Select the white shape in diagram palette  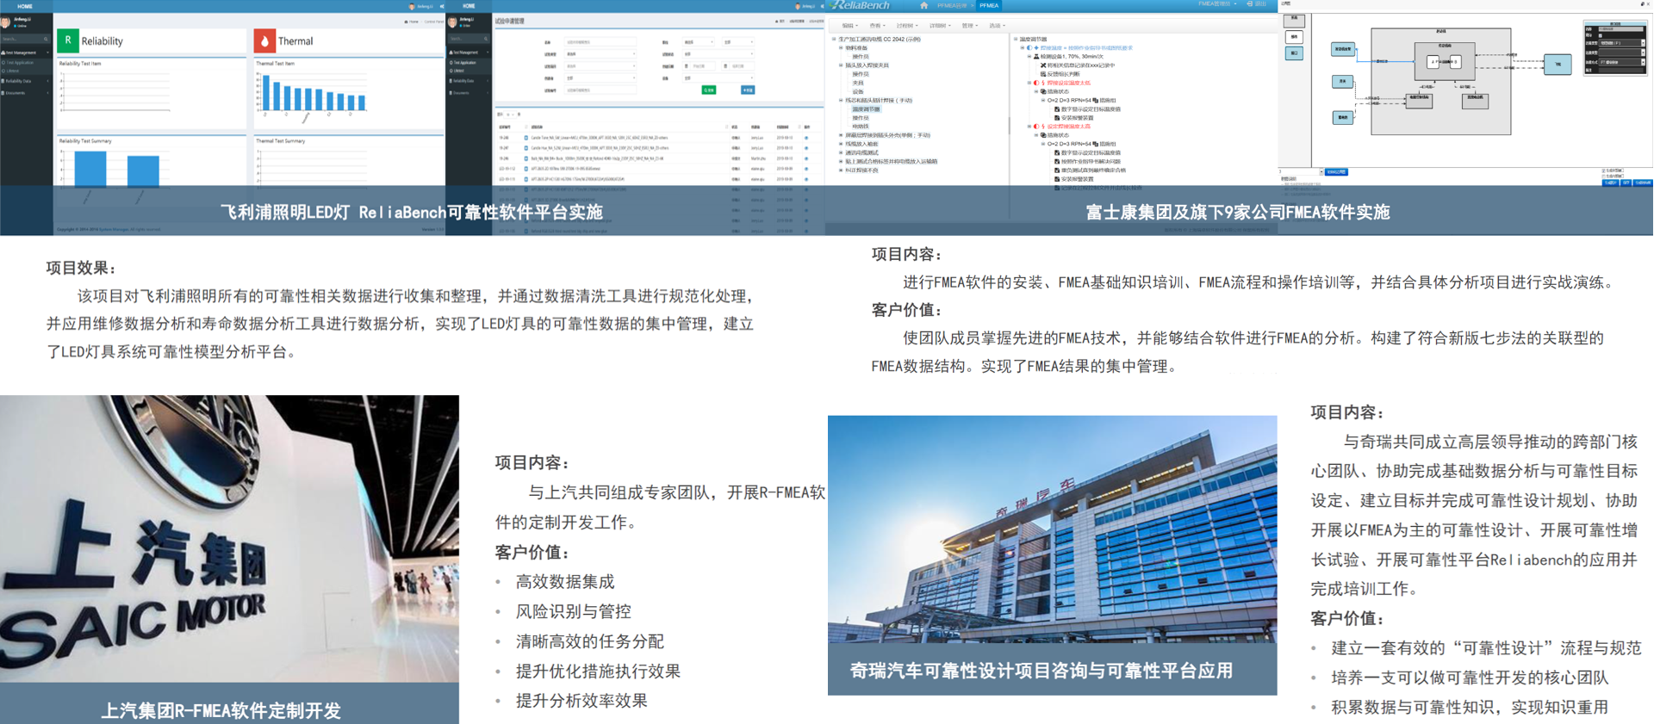point(1294,37)
